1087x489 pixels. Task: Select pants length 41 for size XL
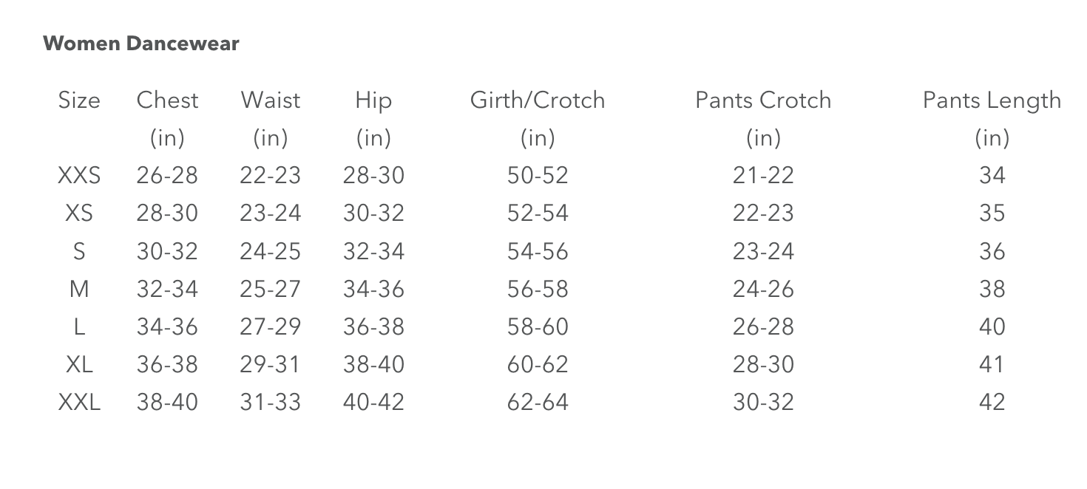pos(992,365)
